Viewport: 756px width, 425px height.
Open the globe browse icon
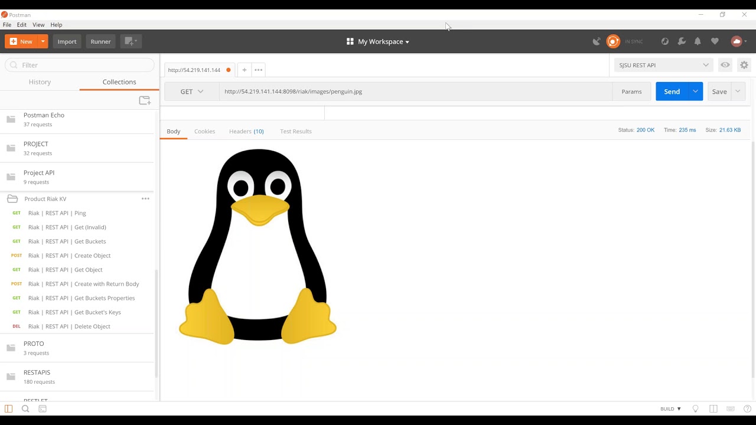[x=665, y=41]
